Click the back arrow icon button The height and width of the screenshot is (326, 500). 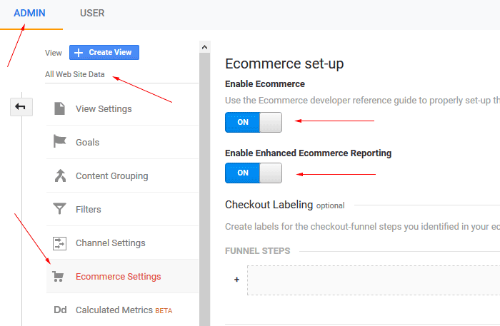click(21, 107)
